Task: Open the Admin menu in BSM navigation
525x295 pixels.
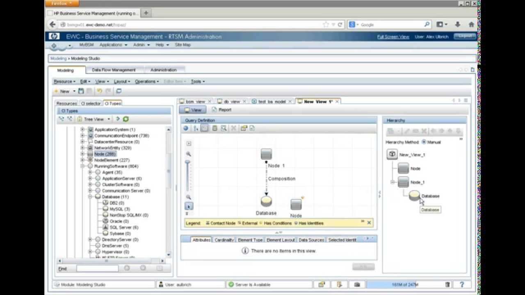Action: 142,45
